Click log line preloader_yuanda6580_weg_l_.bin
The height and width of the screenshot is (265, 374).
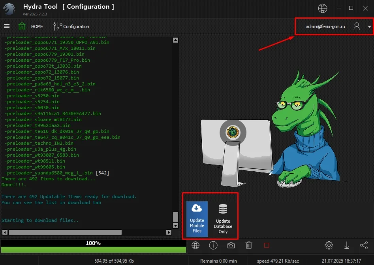(49, 173)
